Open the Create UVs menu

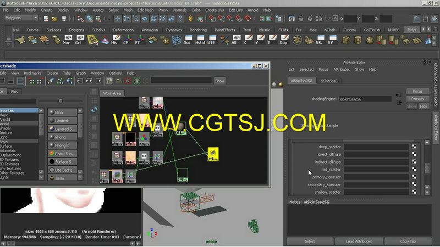click(215, 10)
